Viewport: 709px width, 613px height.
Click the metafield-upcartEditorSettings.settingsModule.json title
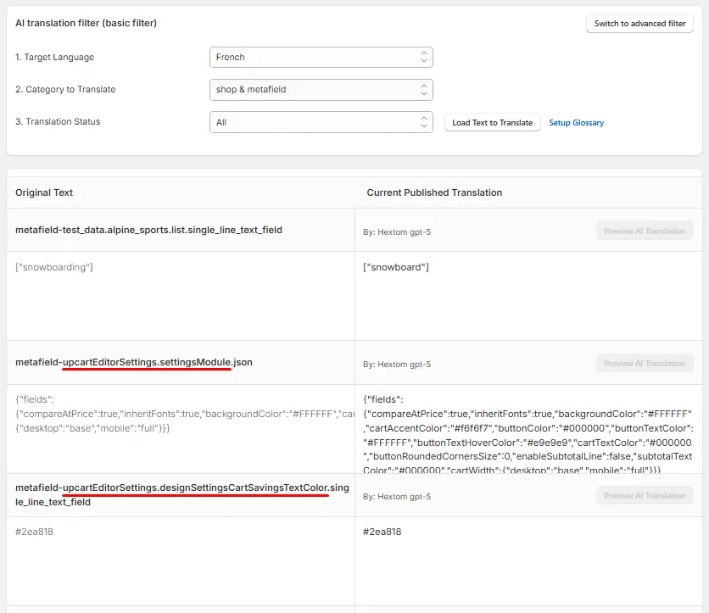tap(134, 362)
